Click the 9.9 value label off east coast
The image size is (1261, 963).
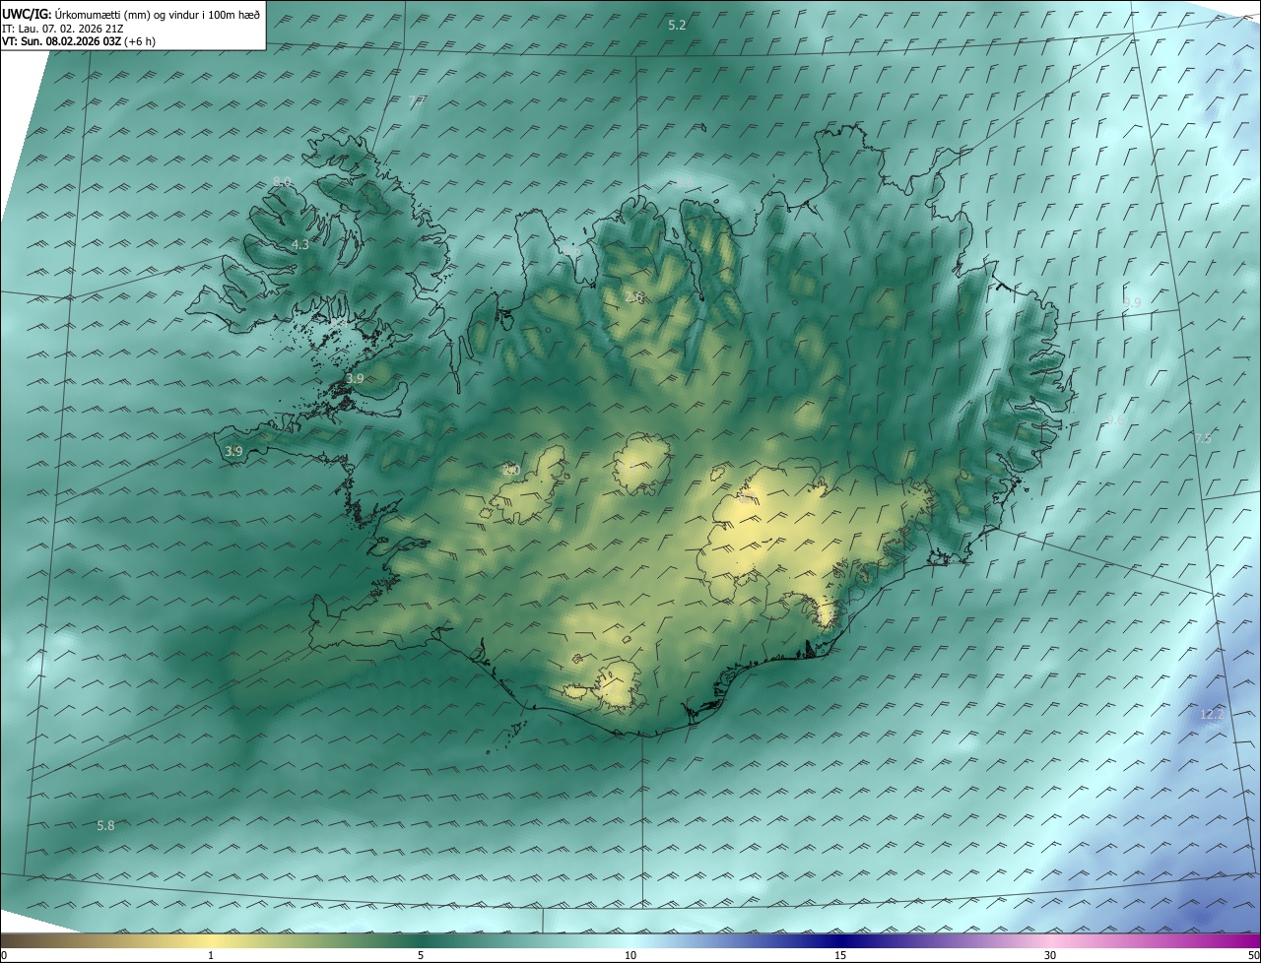click(1132, 302)
